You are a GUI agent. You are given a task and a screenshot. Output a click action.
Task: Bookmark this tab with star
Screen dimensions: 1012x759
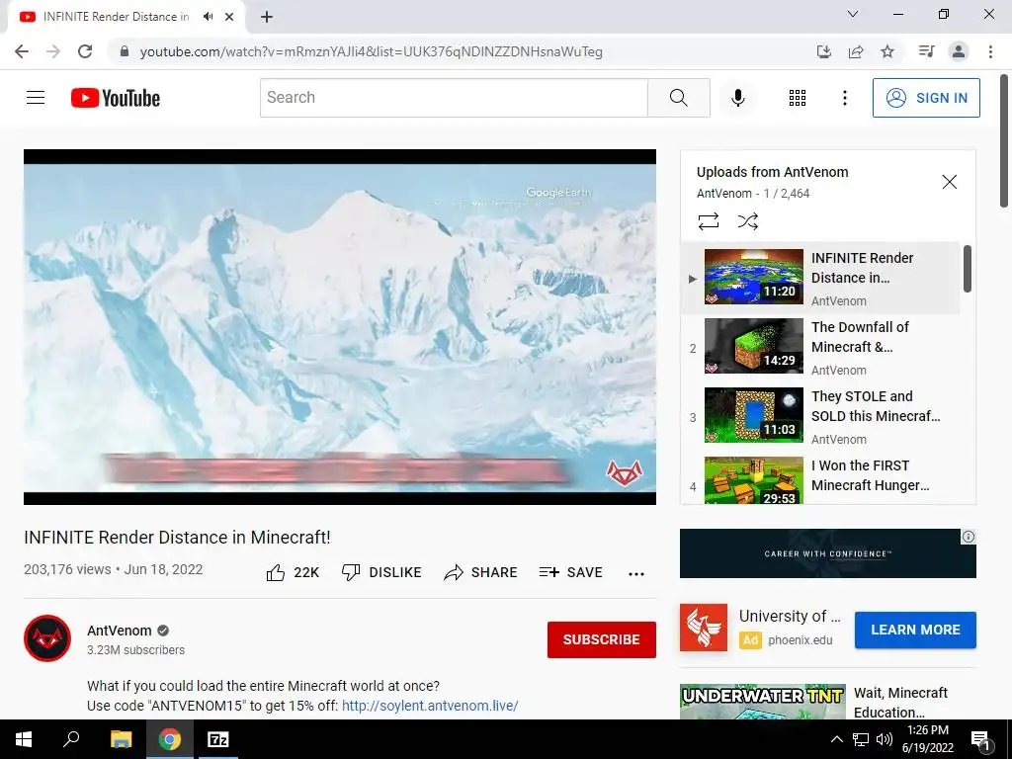click(887, 51)
